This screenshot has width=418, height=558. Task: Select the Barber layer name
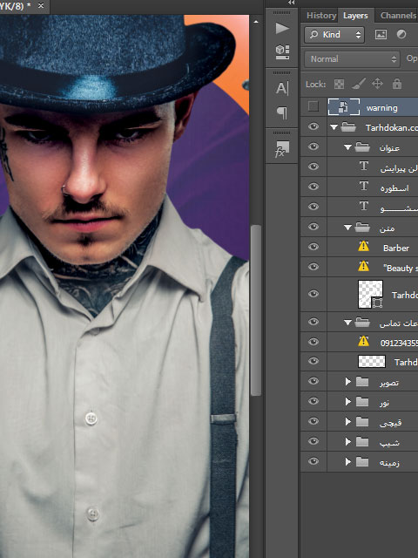(396, 248)
